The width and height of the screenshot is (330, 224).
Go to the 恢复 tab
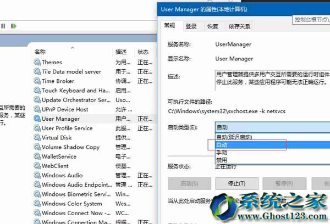pos(212,26)
